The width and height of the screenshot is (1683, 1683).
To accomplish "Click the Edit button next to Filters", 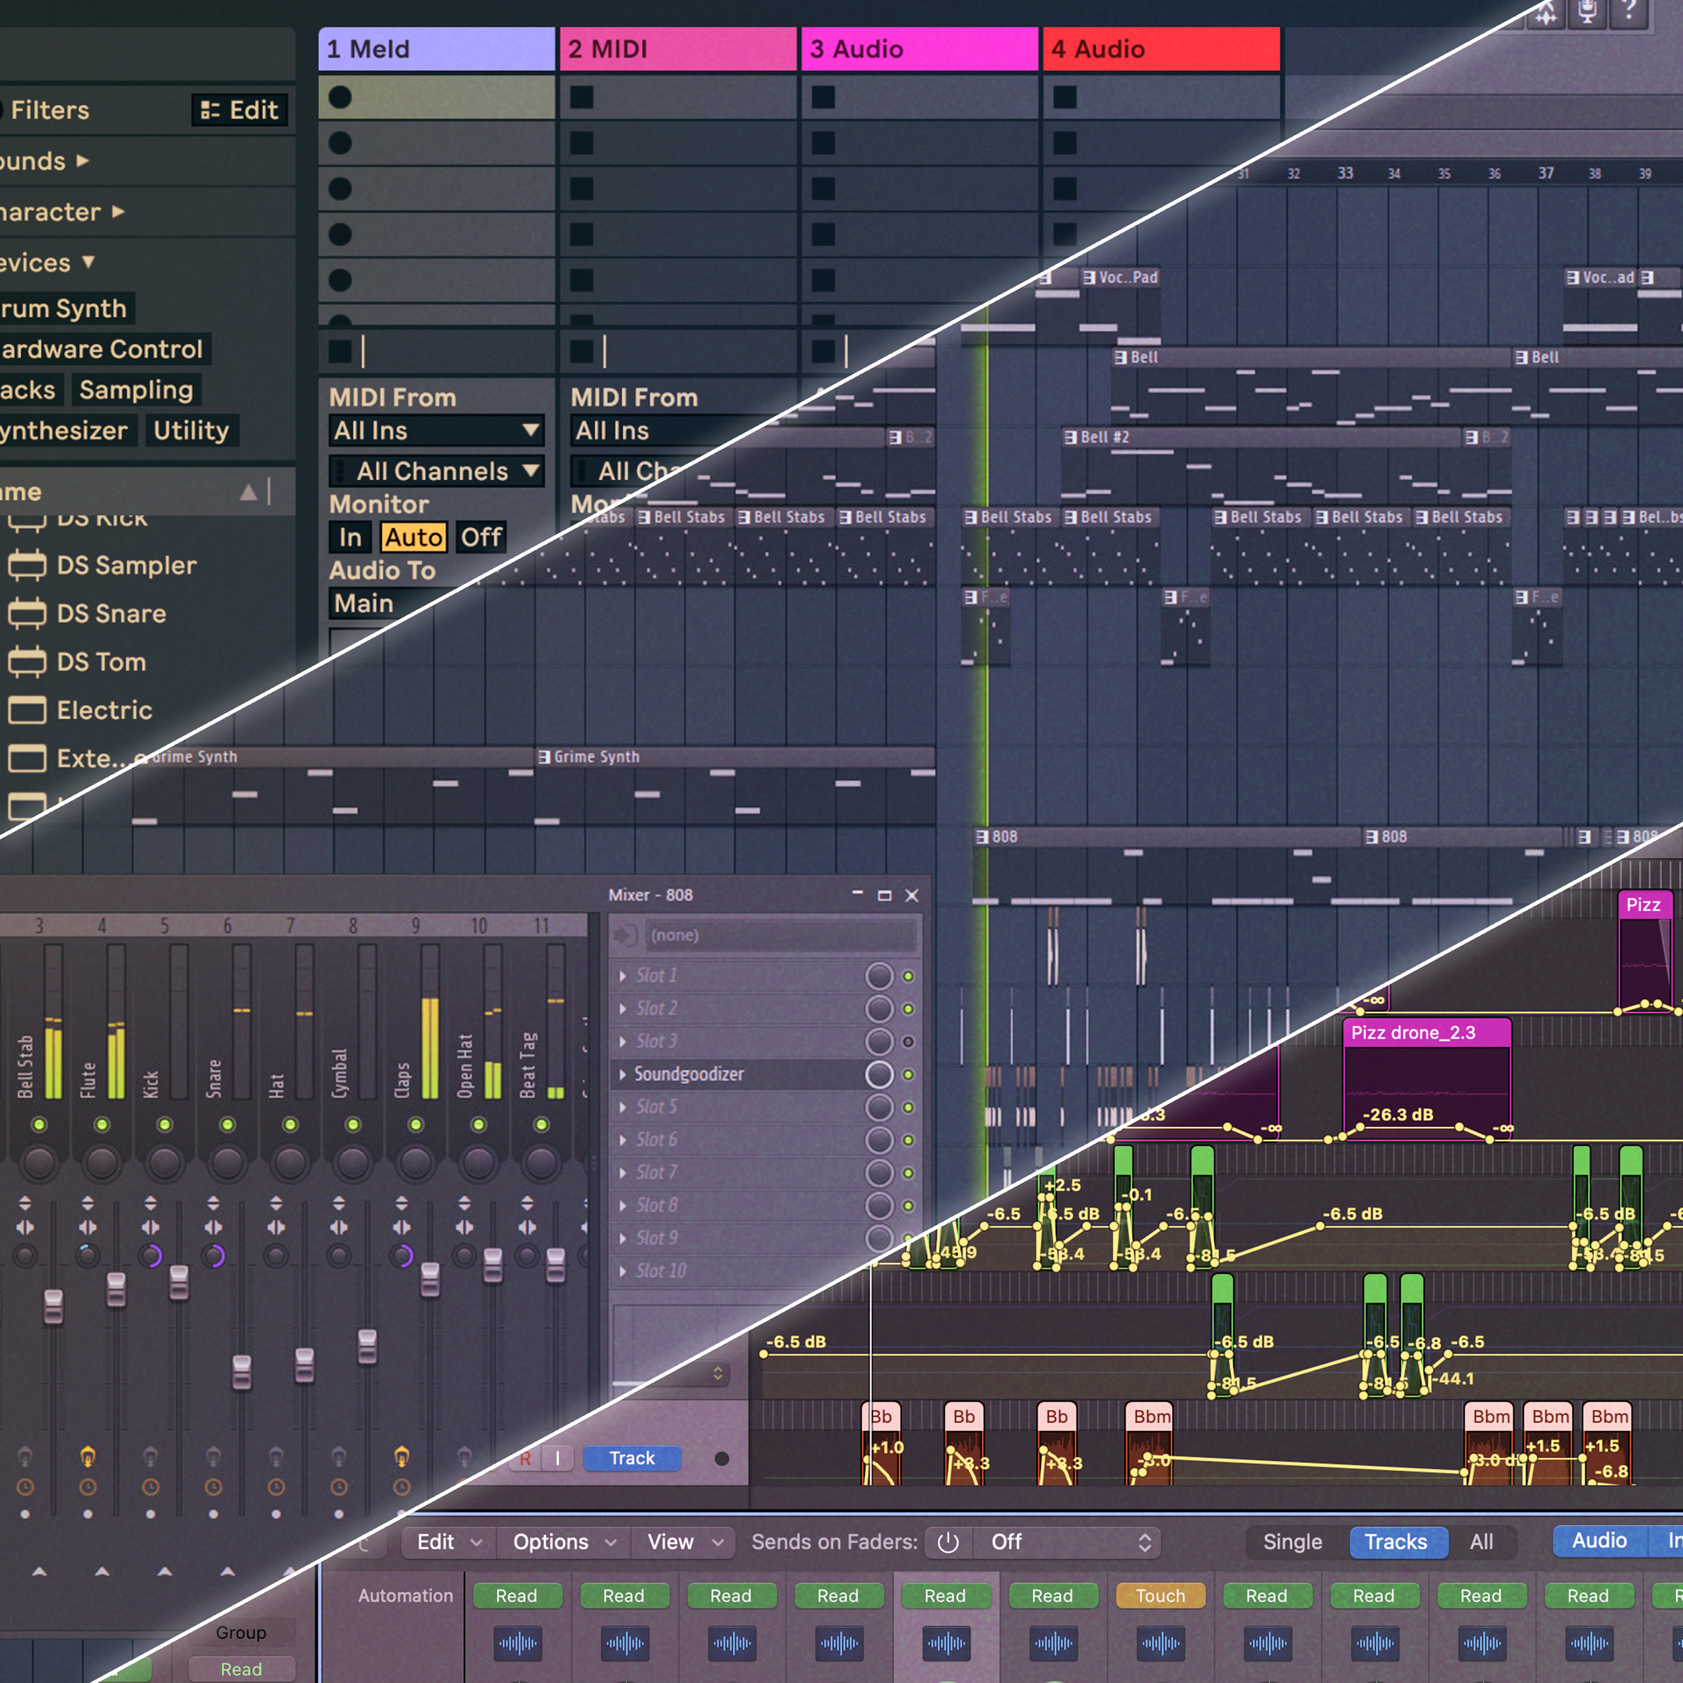I will pyautogui.click(x=240, y=110).
